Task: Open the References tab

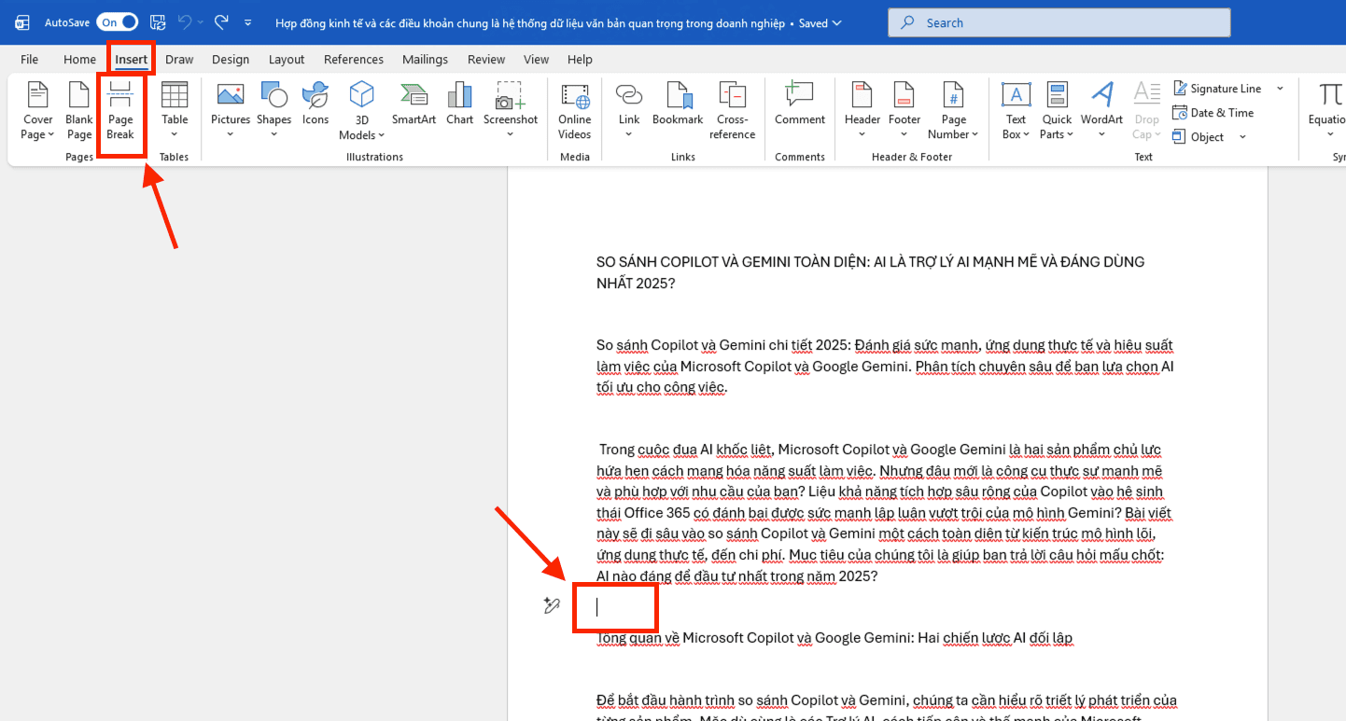Action: (353, 58)
